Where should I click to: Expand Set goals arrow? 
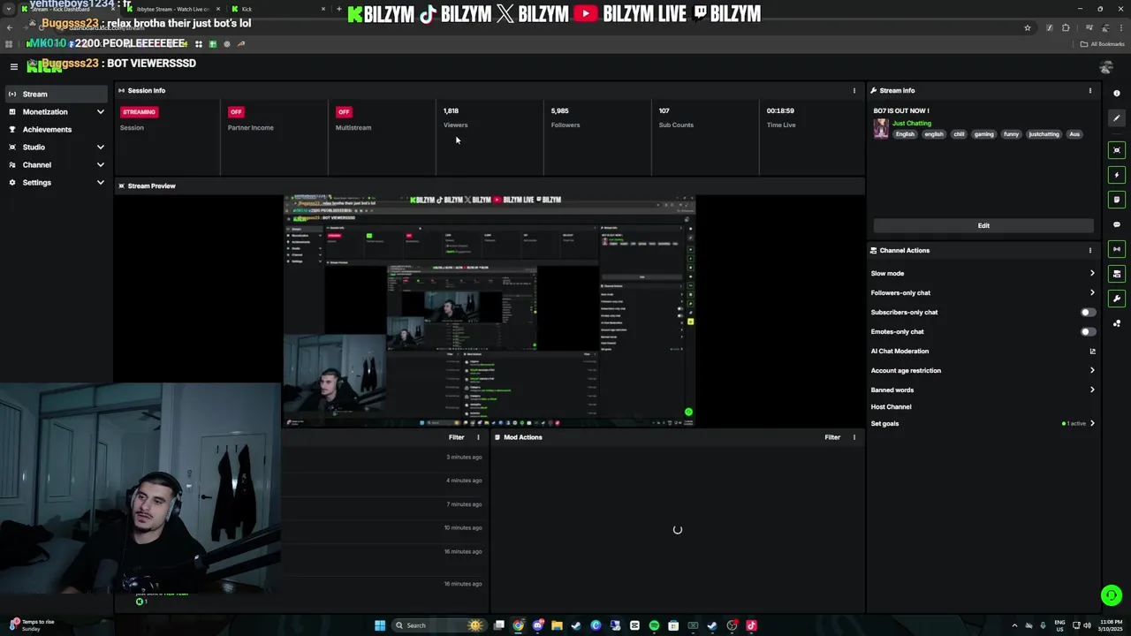click(x=1092, y=423)
